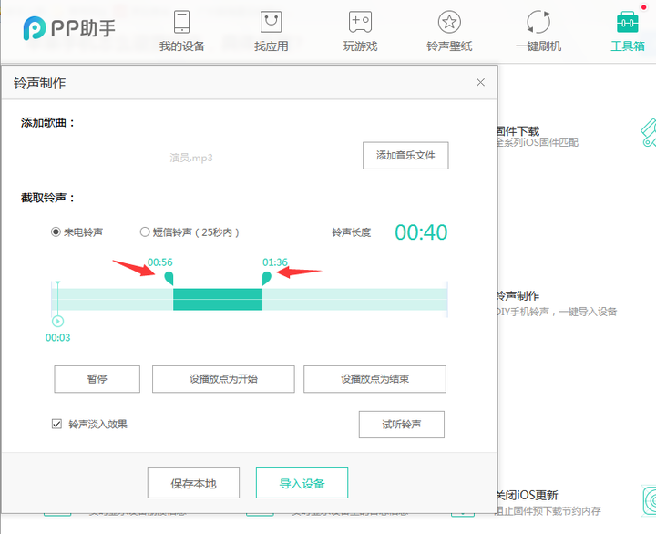Open 铃声制作 entry in background toolbox
This screenshot has height=534, width=656.
pos(518,296)
